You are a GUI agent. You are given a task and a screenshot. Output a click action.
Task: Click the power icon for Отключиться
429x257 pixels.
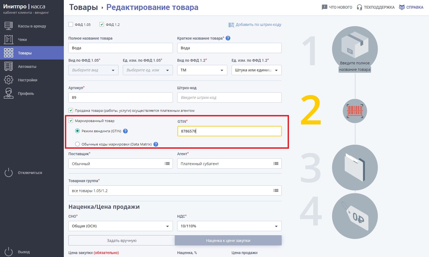(9, 172)
